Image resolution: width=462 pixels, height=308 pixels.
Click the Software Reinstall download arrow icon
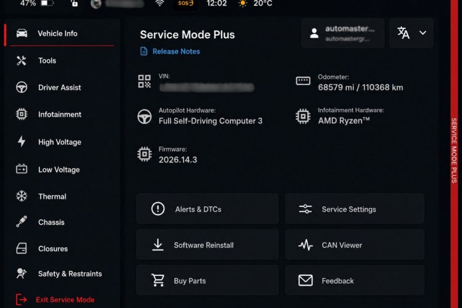(158, 245)
